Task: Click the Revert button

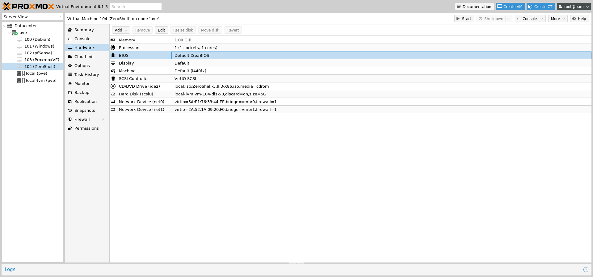Action: click(x=233, y=30)
